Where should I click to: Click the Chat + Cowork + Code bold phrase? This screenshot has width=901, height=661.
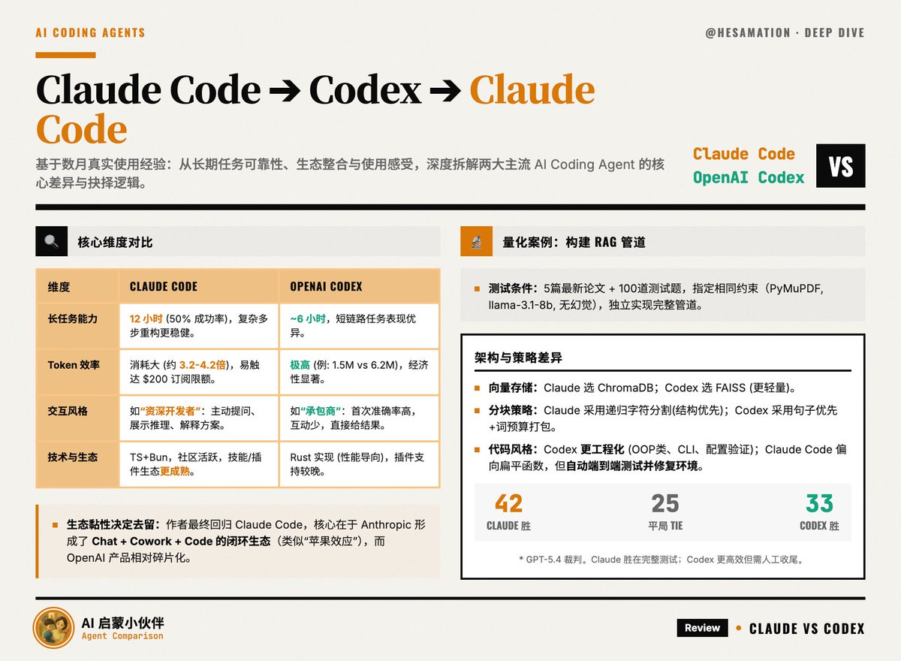(x=153, y=542)
